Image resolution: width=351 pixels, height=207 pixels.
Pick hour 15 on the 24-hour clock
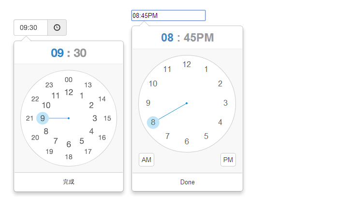(x=107, y=118)
